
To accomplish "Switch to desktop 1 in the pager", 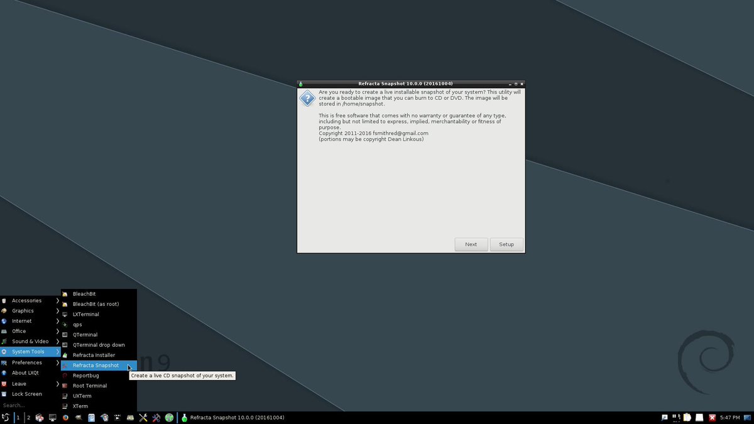I will (x=18, y=418).
